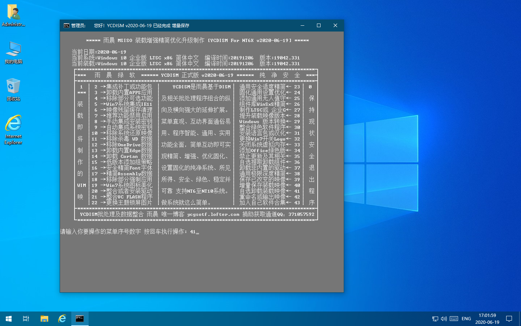The image size is (521, 326).
Task: Click menu line 29 Windows 版本转换
Action: (x=270, y=122)
